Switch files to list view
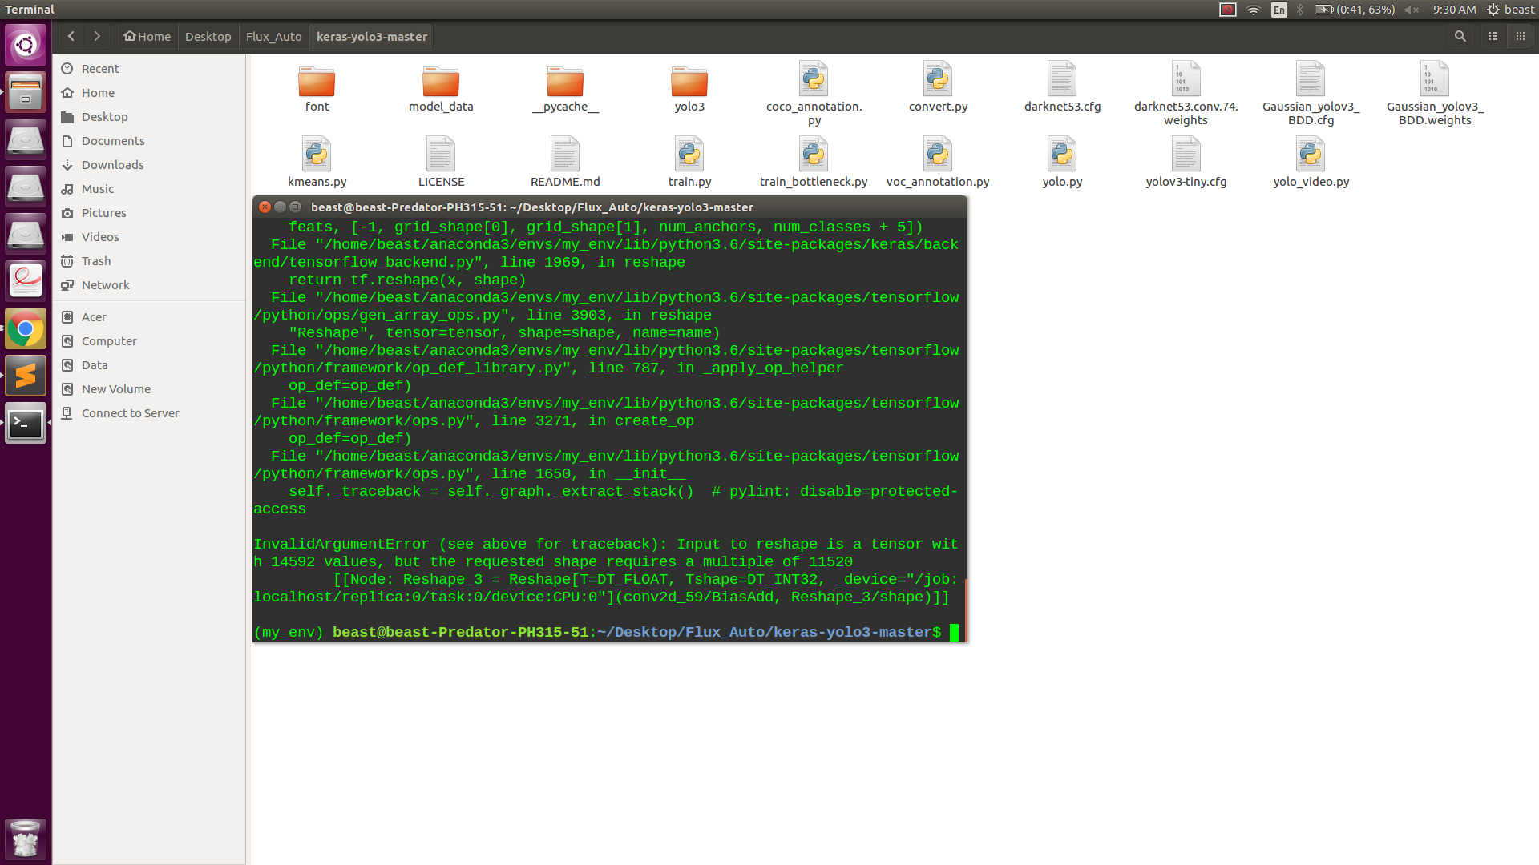 (1492, 36)
